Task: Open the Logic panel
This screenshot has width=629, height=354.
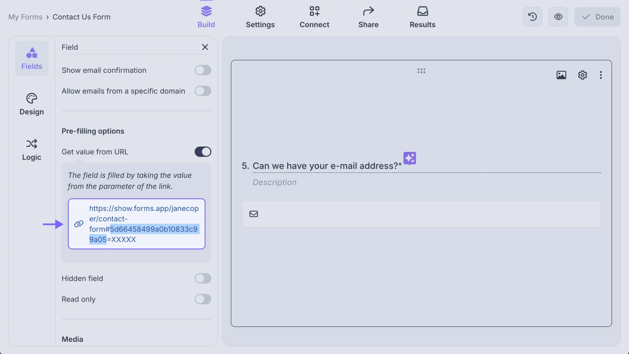Action: pyautogui.click(x=31, y=149)
